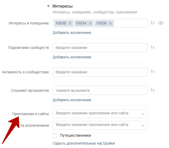Click Добавить исключение under Слушают музыкантов
169x148 pixels.
point(72,100)
